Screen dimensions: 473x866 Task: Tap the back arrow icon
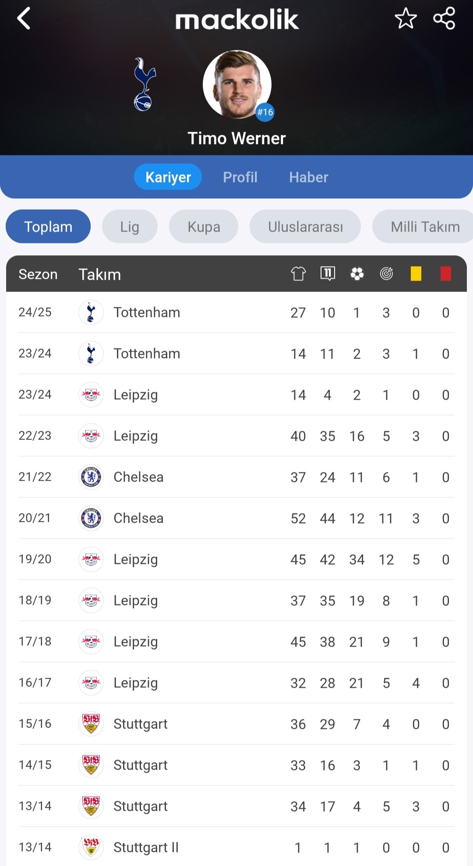pyautogui.click(x=24, y=18)
